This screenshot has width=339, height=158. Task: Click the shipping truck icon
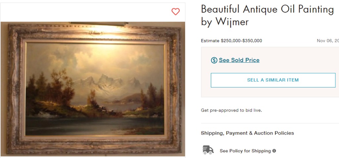point(208,150)
